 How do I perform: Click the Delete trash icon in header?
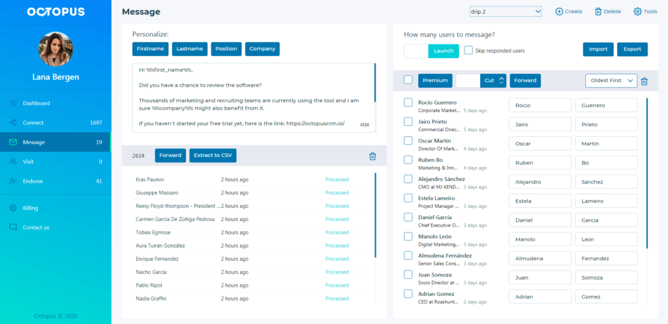tap(598, 12)
